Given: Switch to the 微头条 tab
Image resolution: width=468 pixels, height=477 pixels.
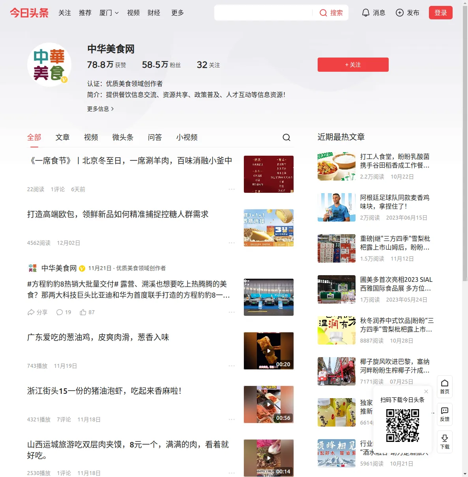Looking at the screenshot, I should click(x=123, y=137).
